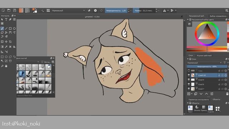This screenshot has width=229, height=129.
Task: Open the foreground gradient swatch in toolbar
Action: tap(21, 10)
